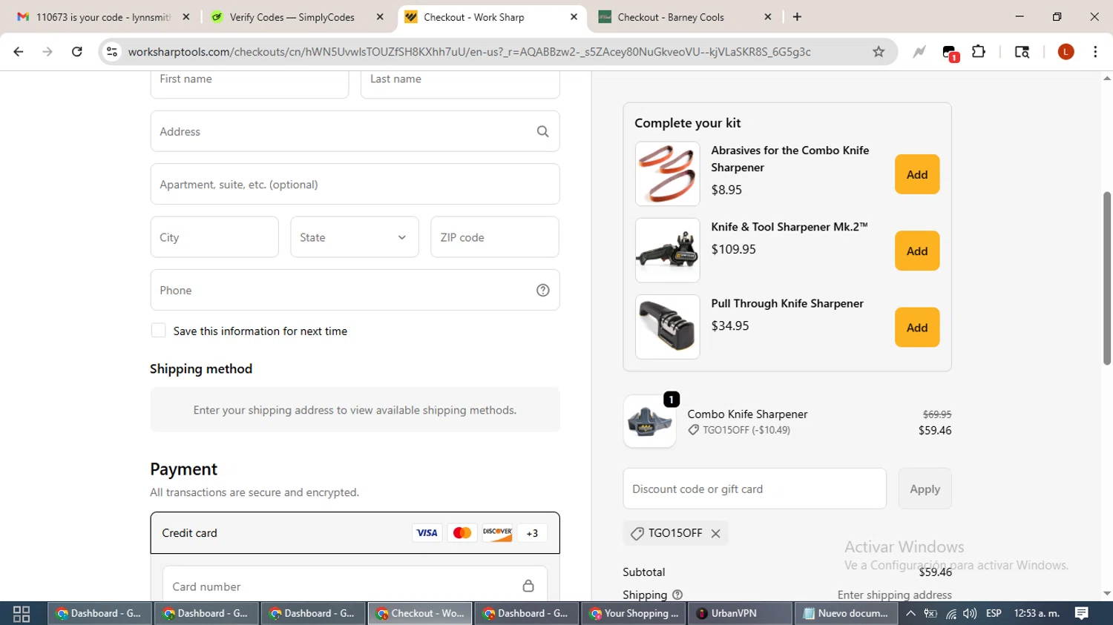The width and height of the screenshot is (1113, 625).
Task: Open UrbanVPN from the taskbar
Action: pyautogui.click(x=740, y=613)
